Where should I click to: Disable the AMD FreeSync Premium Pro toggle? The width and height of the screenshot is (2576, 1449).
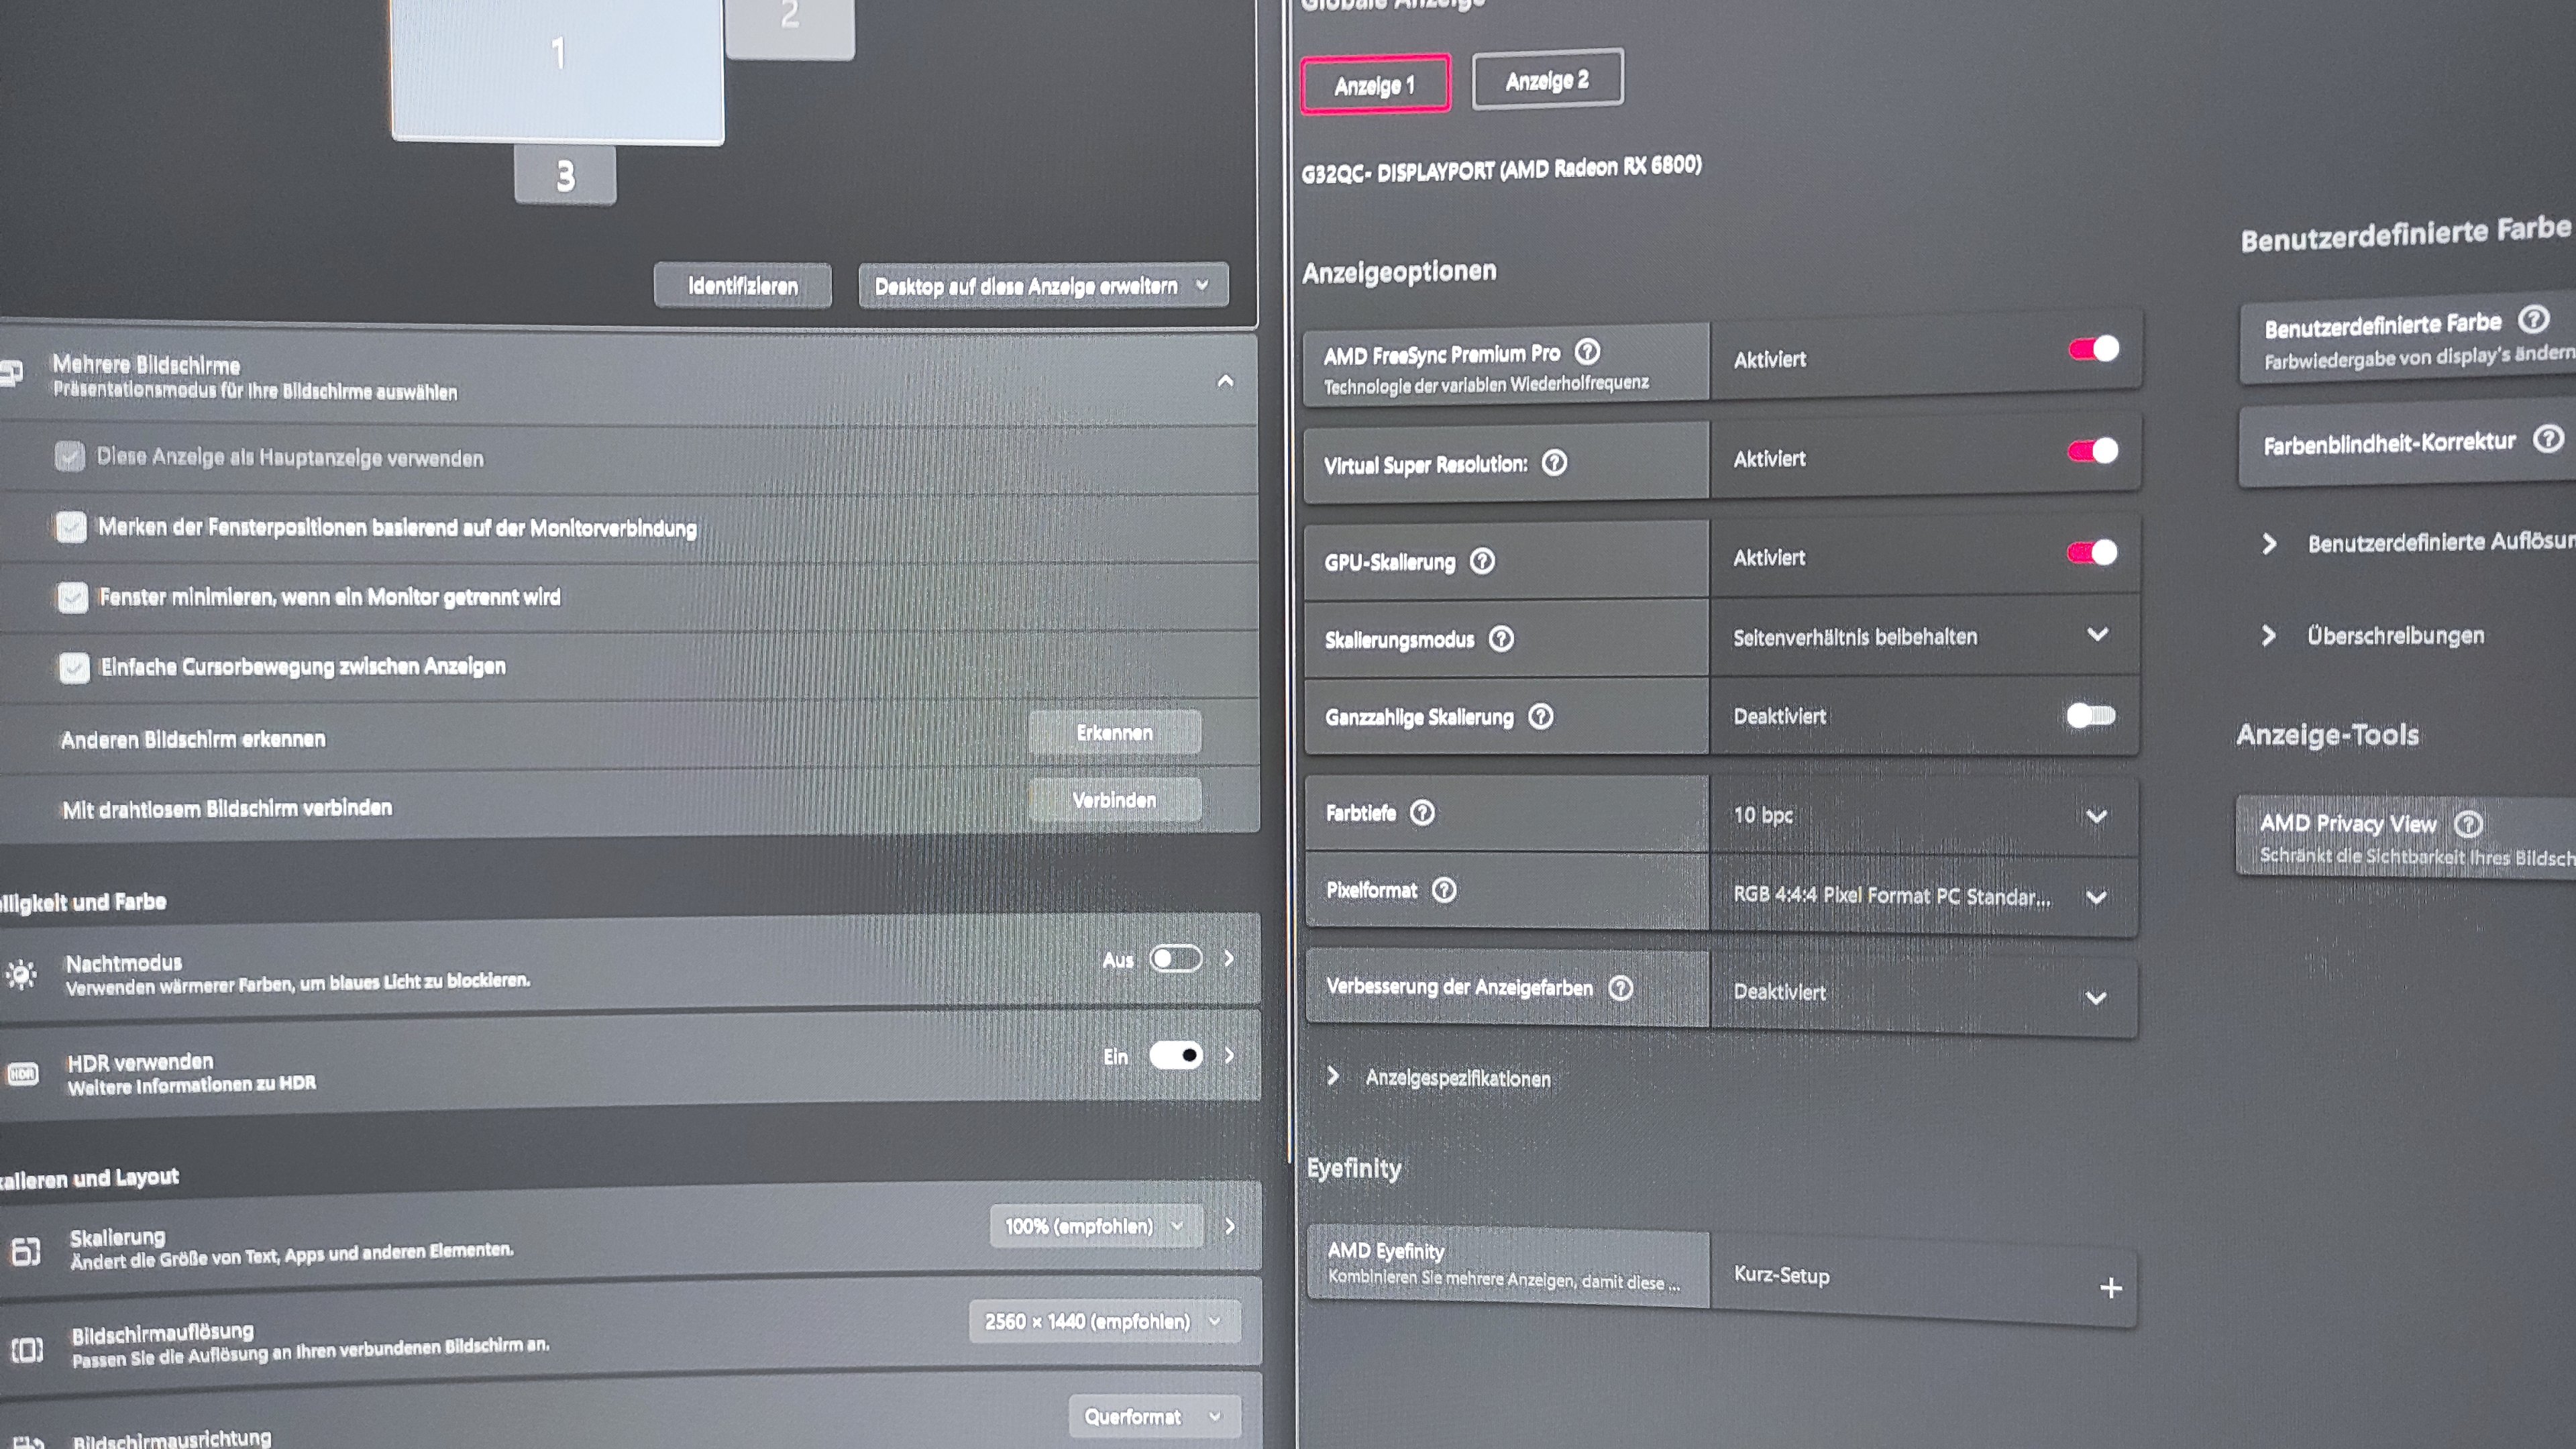tap(2093, 349)
